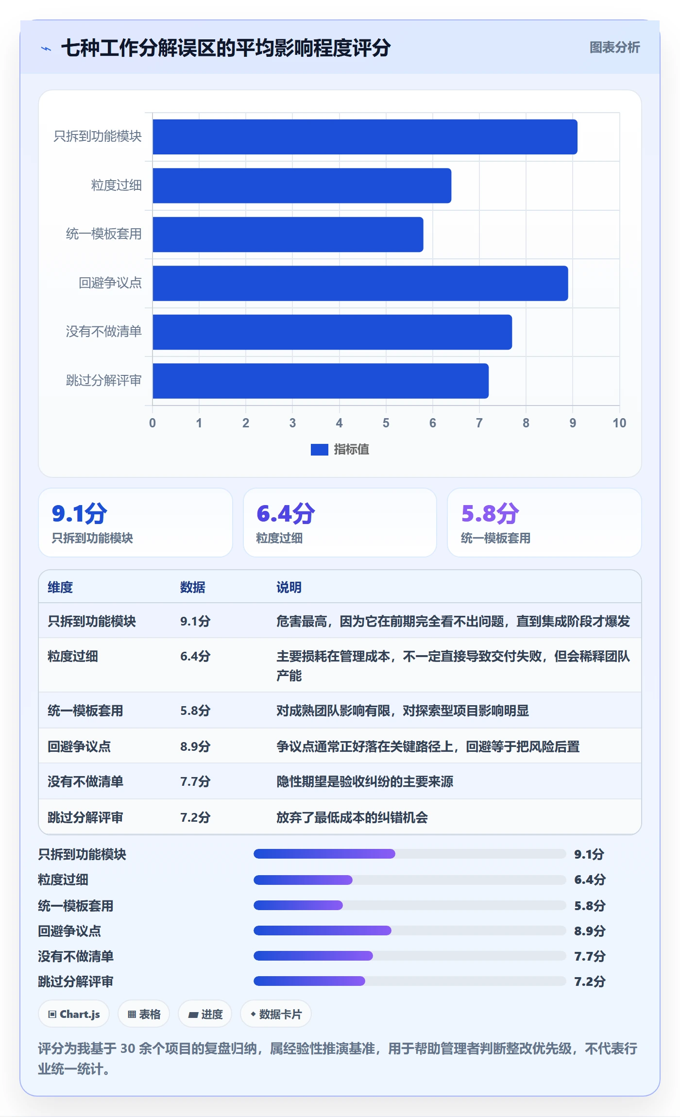Click the lightning icon beside the chart title
The image size is (680, 1117).
[x=46, y=49]
